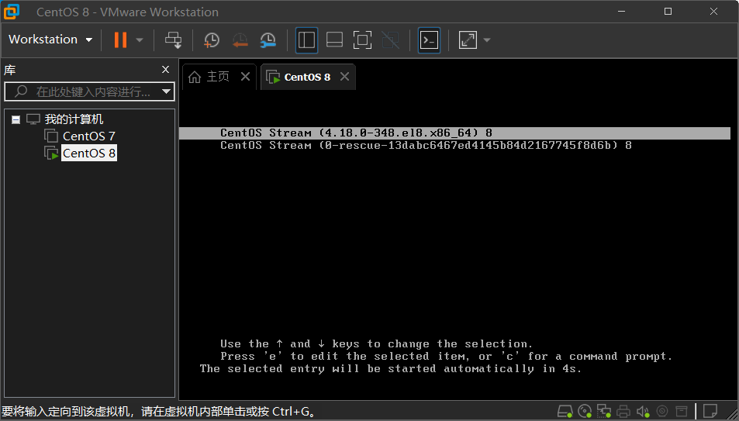
Task: Open the snapshot manager
Action: [x=268, y=40]
